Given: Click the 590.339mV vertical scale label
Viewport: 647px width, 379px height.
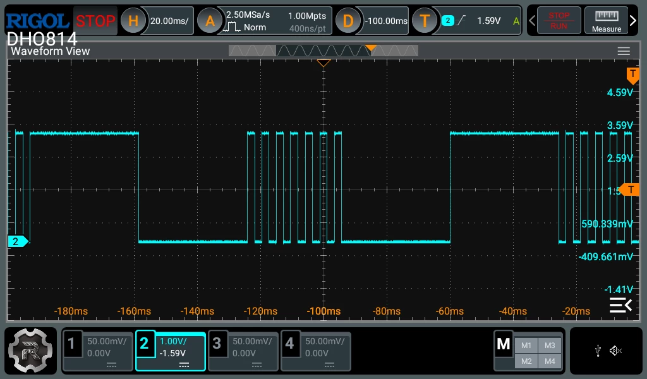Looking at the screenshot, I should click(607, 224).
